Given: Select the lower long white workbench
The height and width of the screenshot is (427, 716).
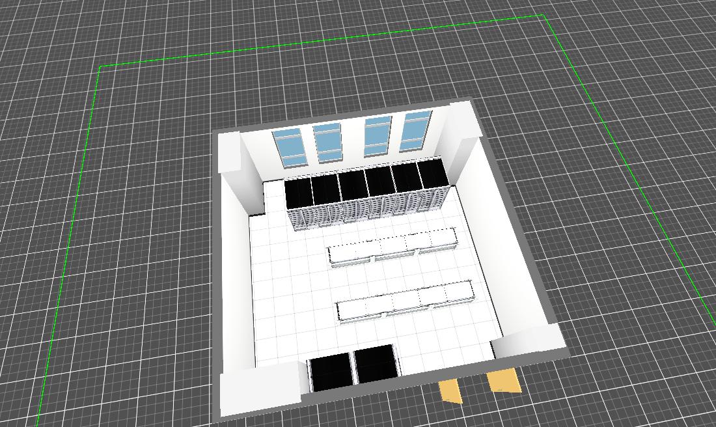Looking at the screenshot, I should click(404, 300).
